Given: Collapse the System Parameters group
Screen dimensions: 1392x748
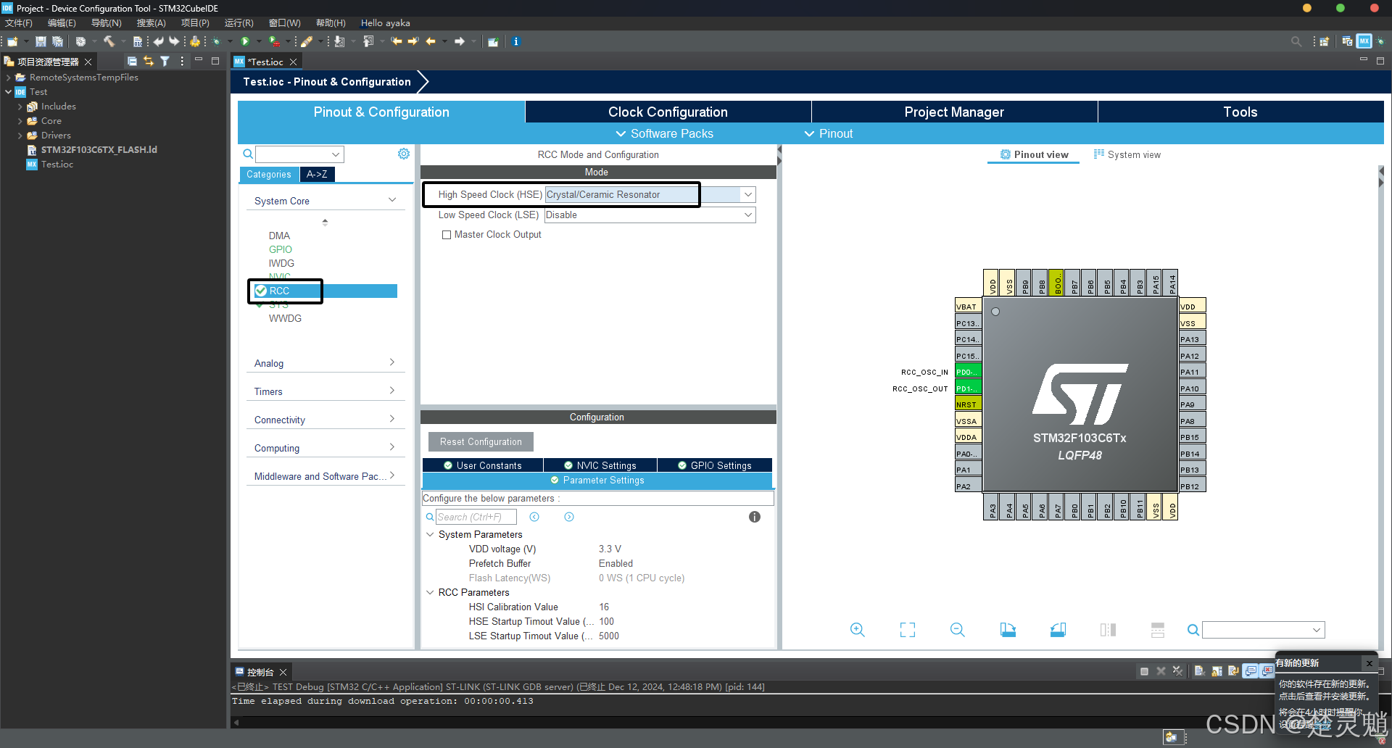Looking at the screenshot, I should coord(430,534).
